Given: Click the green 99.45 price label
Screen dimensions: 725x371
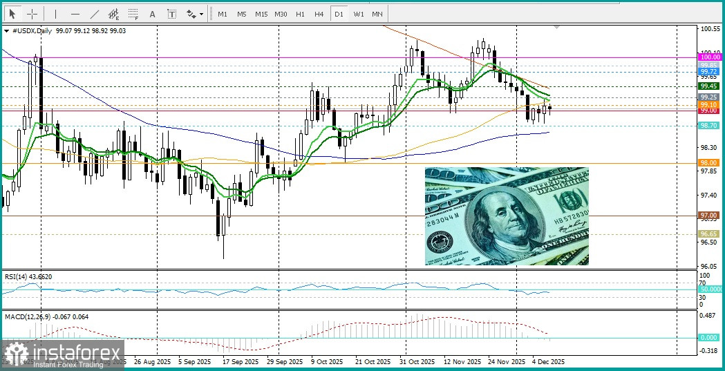Looking at the screenshot, I should click(708, 86).
